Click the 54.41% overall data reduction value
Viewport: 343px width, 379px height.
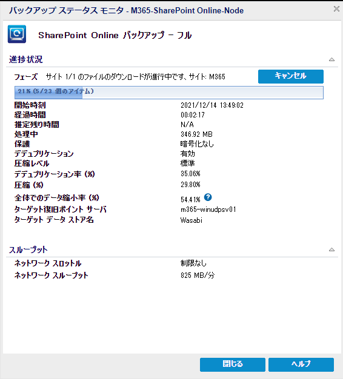(x=190, y=199)
